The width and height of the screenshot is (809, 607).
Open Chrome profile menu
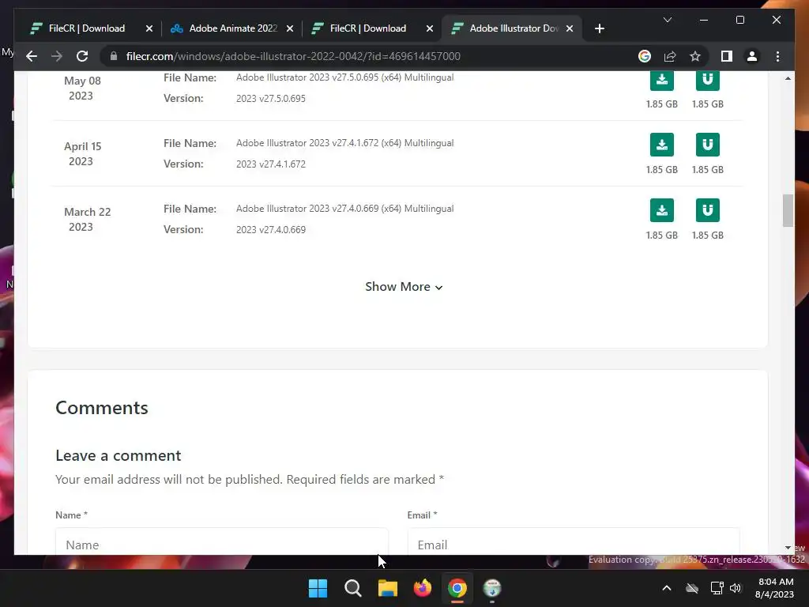pyautogui.click(x=752, y=56)
